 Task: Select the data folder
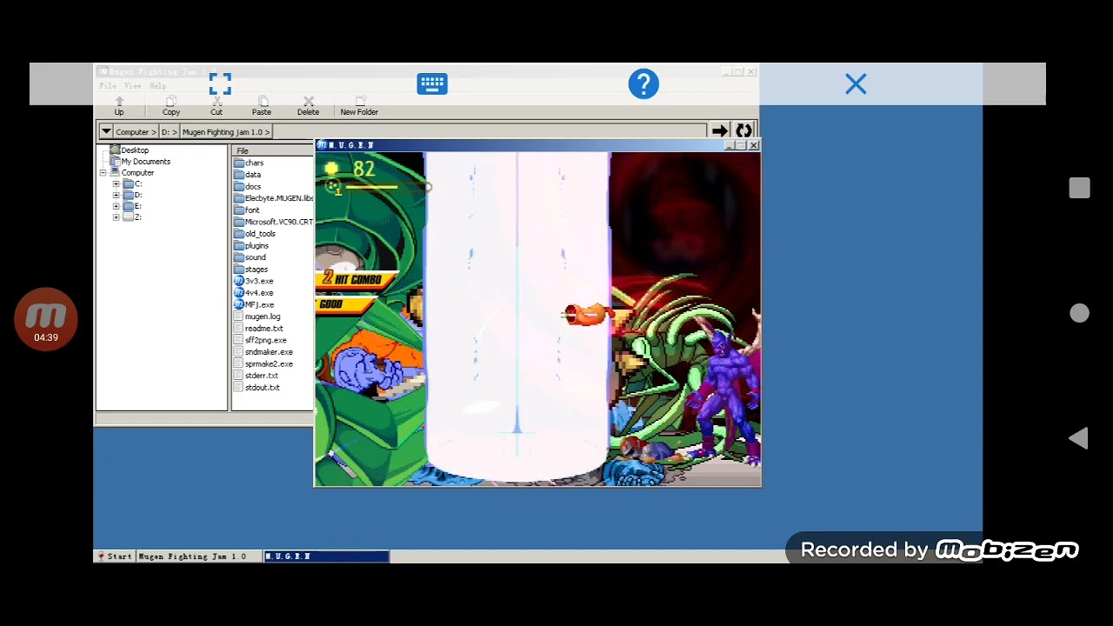(x=247, y=175)
